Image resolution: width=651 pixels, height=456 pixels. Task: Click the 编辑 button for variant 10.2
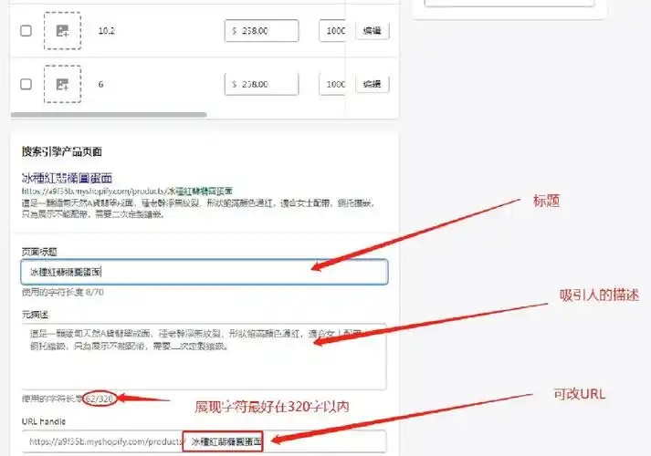pyautogui.click(x=373, y=31)
